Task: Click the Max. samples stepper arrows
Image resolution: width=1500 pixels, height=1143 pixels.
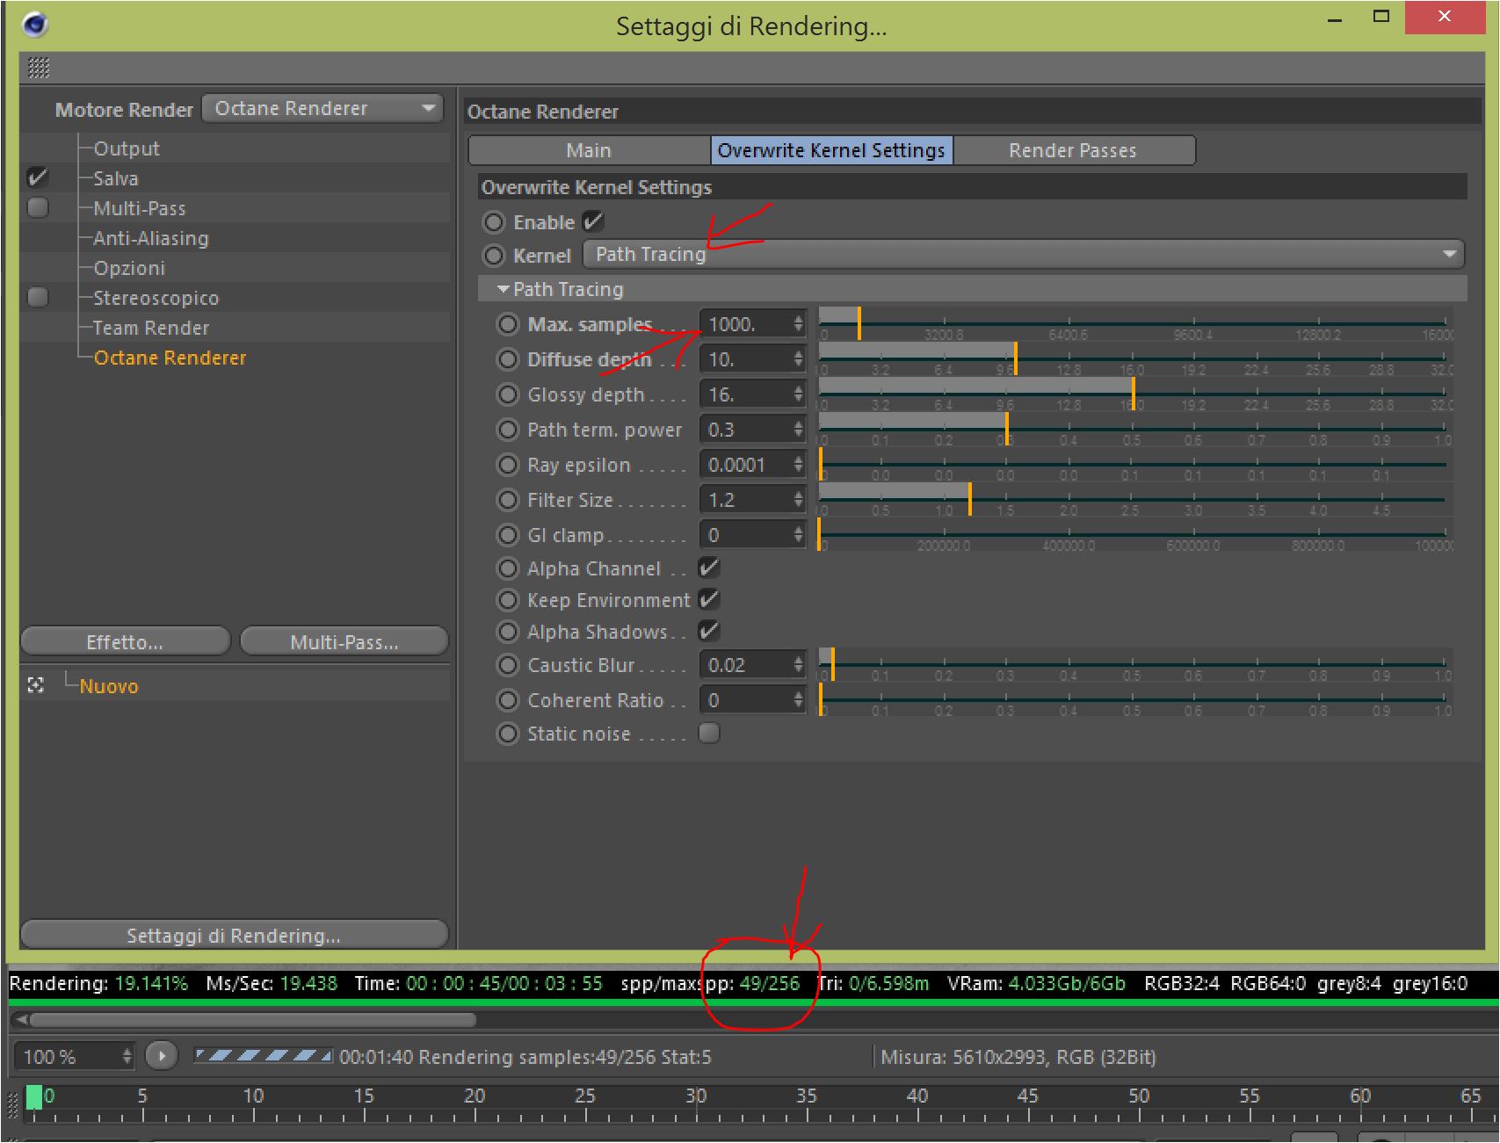Action: pos(798,324)
